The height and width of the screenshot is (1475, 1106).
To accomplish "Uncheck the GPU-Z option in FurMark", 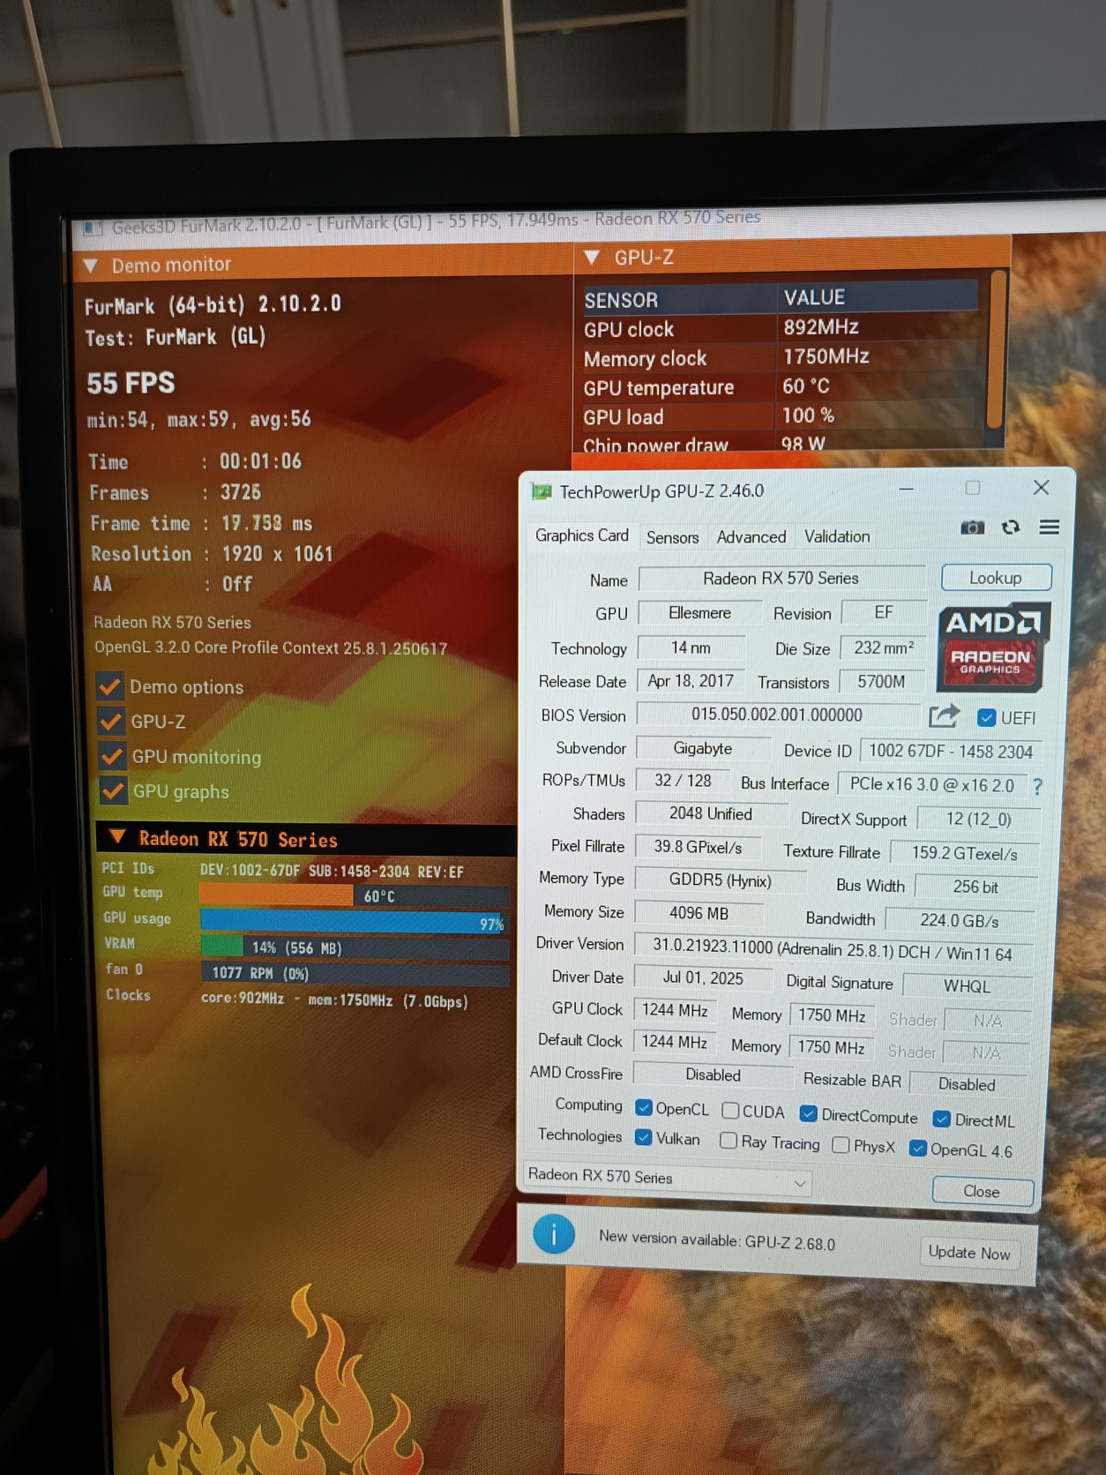I will [111, 721].
